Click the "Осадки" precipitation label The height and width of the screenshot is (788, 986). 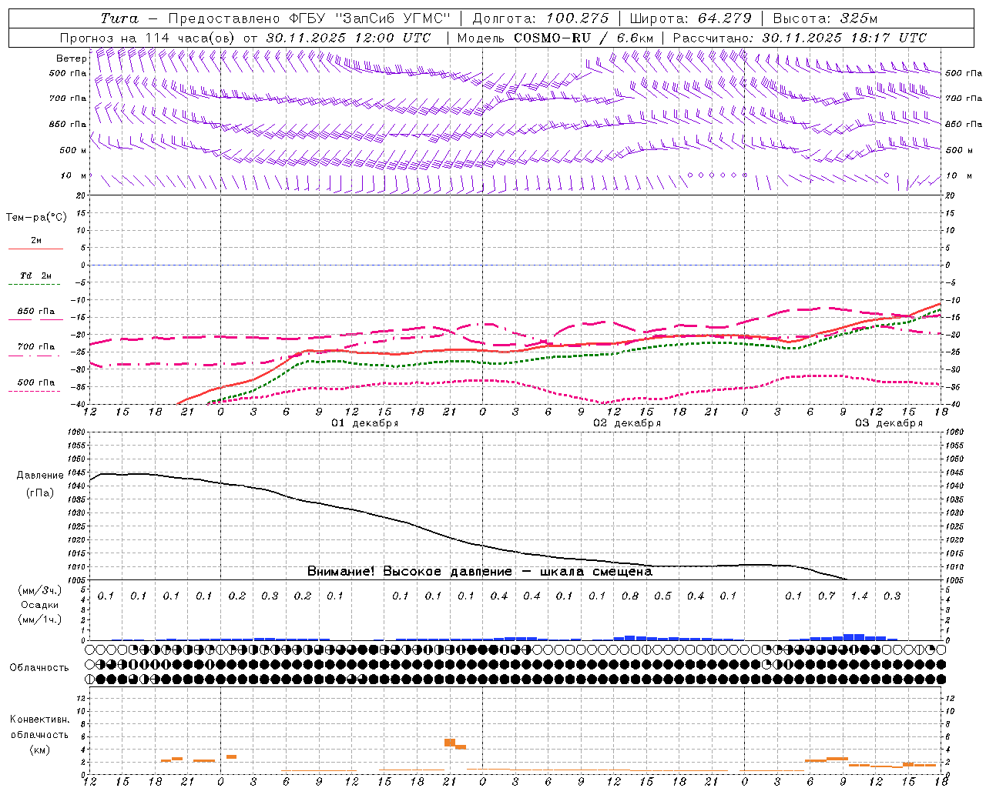pyautogui.click(x=40, y=605)
